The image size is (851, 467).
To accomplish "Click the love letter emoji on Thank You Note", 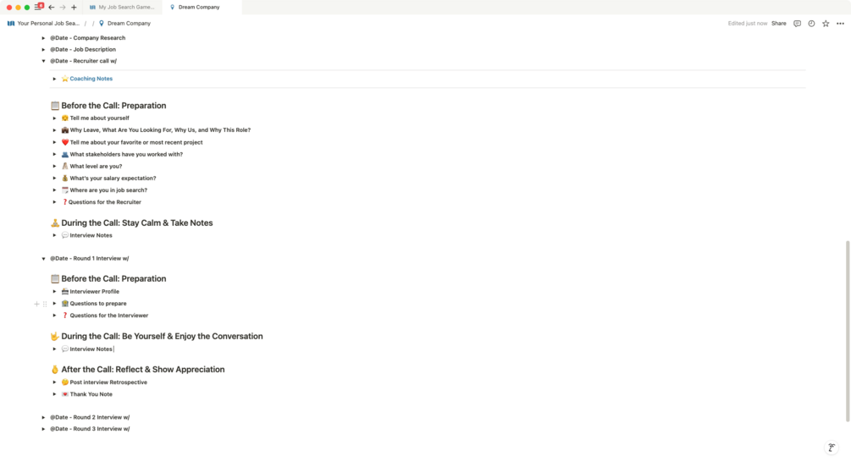I will point(64,394).
